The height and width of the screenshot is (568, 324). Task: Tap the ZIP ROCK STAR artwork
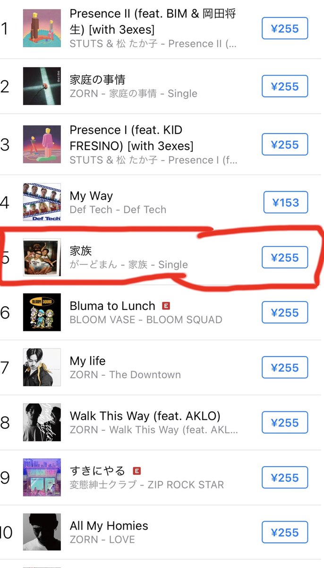coord(42,477)
